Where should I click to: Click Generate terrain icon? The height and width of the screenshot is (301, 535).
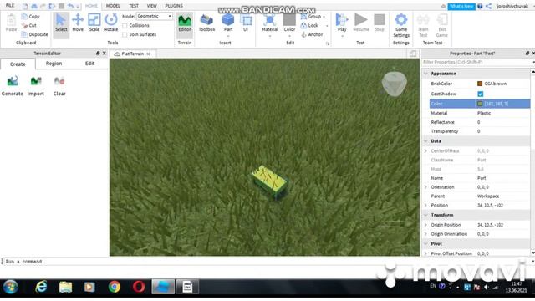(x=13, y=81)
